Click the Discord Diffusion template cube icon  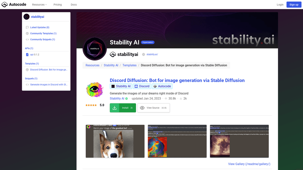(27, 70)
